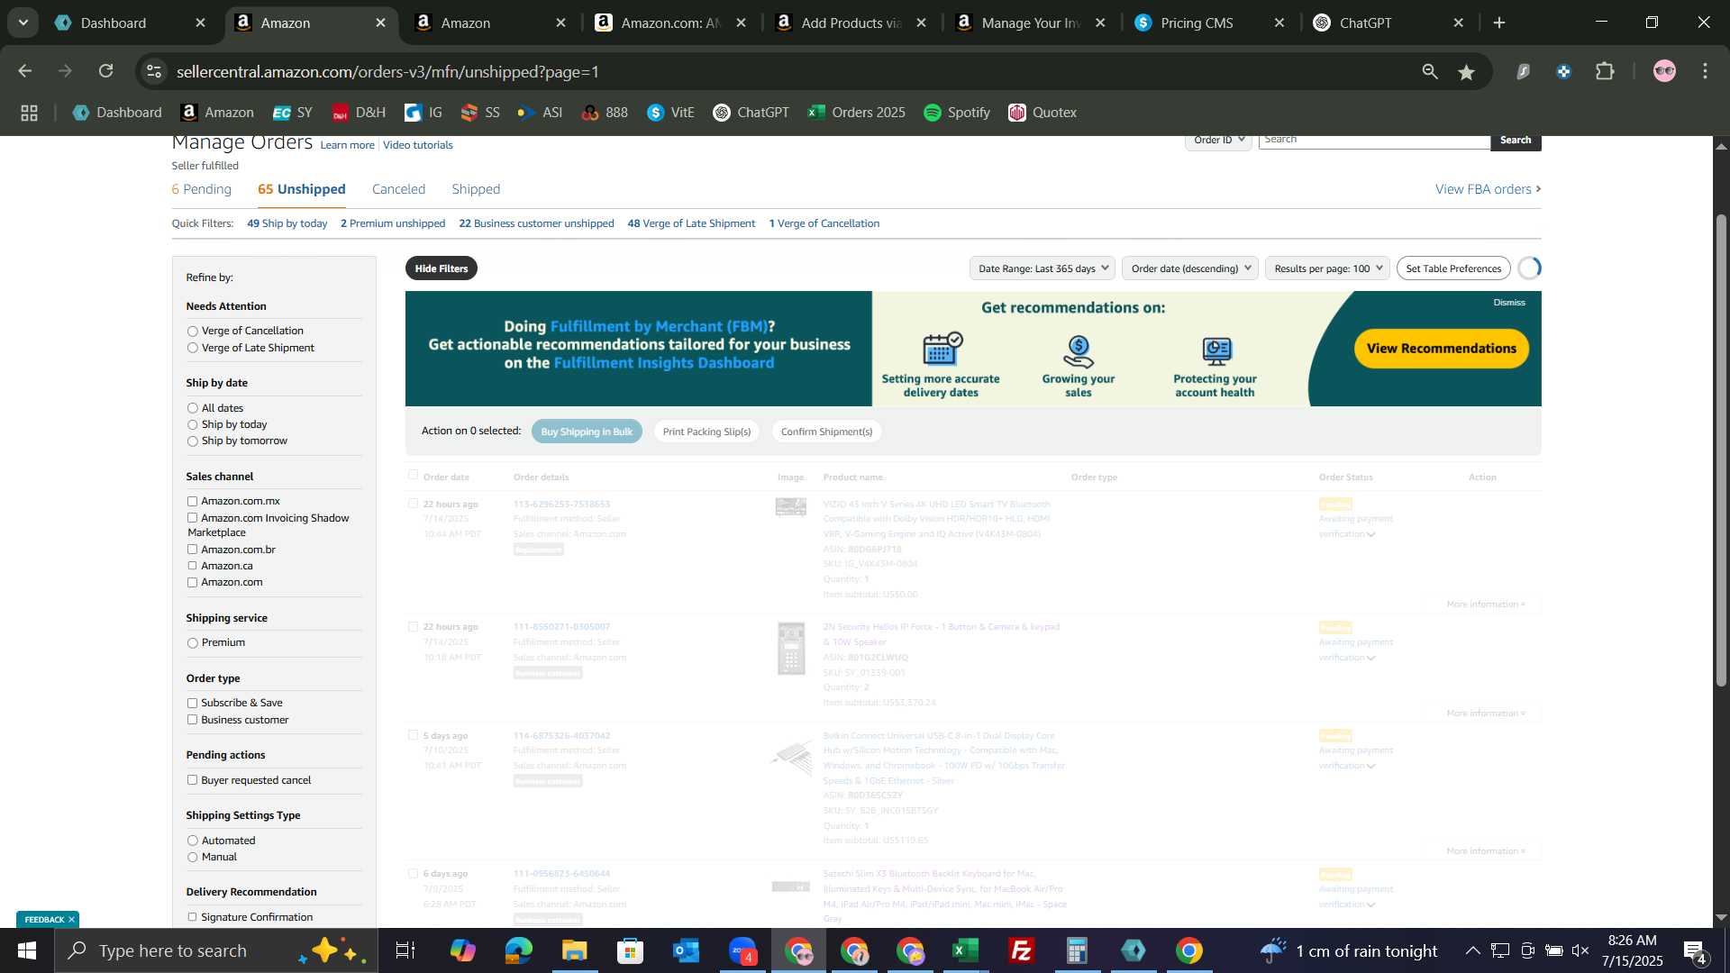Go back using the browser back arrow

[24, 71]
